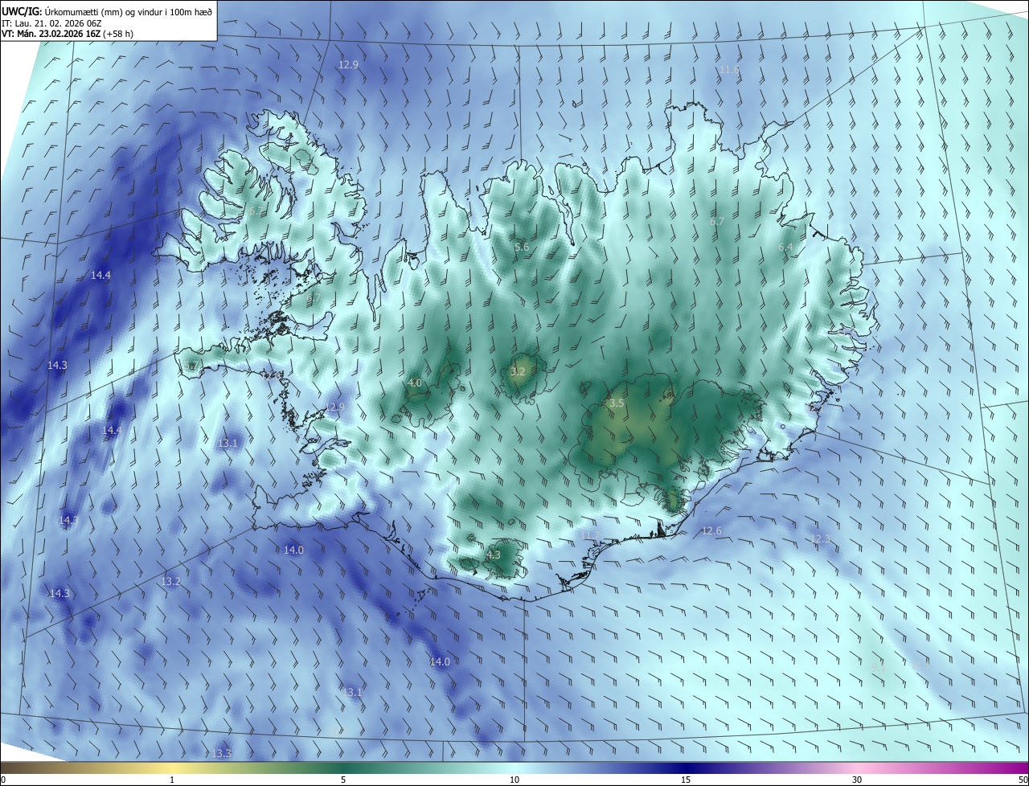Click the 12.6 value label
Image resolution: width=1029 pixels, height=786 pixels.
pyautogui.click(x=711, y=531)
